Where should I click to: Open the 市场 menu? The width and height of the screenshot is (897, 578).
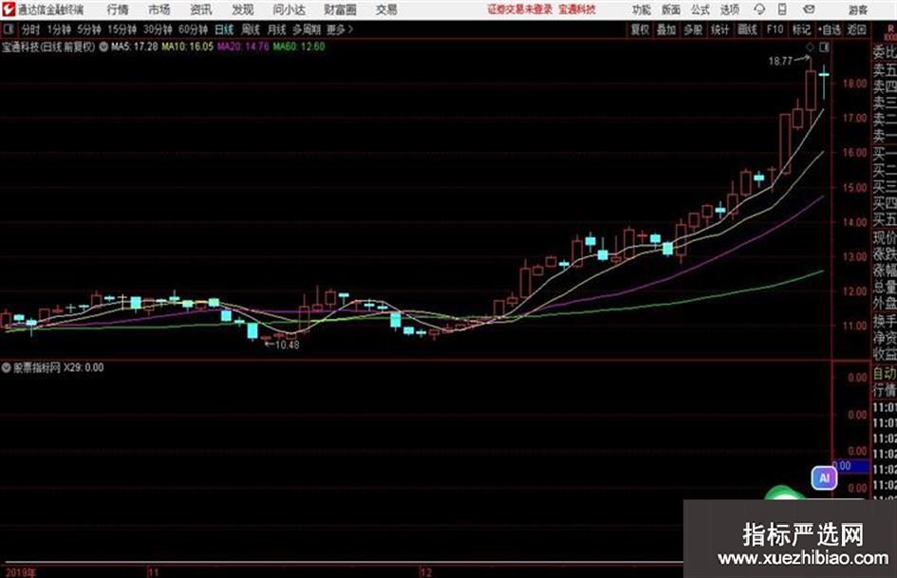pyautogui.click(x=159, y=9)
